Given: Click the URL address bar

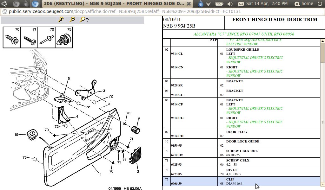Looking at the screenshot, I should coord(127,11).
